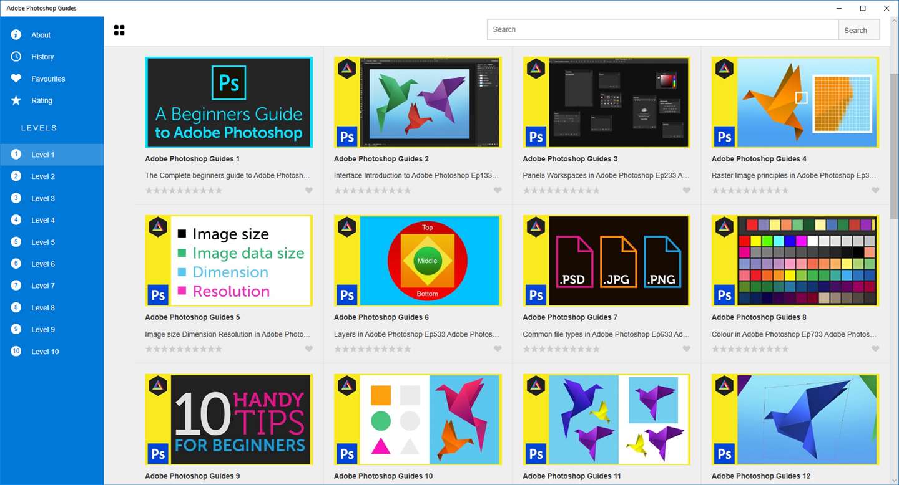899x485 pixels.
Task: Click the vertical scrollbar thumb
Action: 894,146
